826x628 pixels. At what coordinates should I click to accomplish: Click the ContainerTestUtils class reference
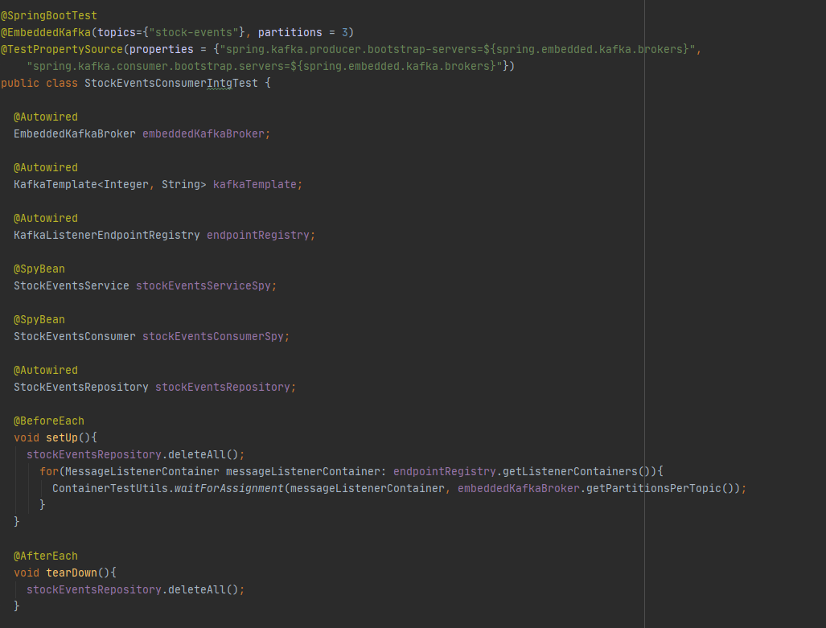point(110,488)
